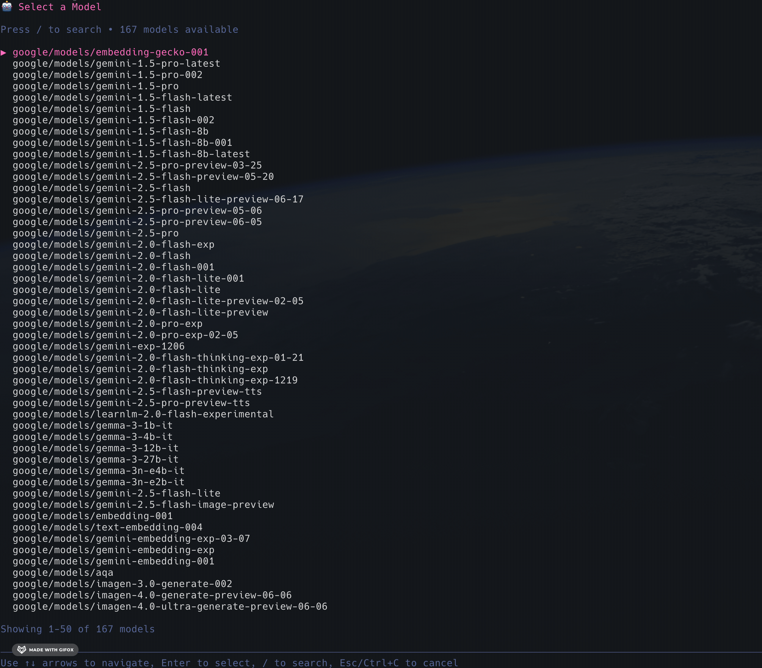Select google/models/embedding-gecko-001
The width and height of the screenshot is (762, 668).
coord(111,52)
